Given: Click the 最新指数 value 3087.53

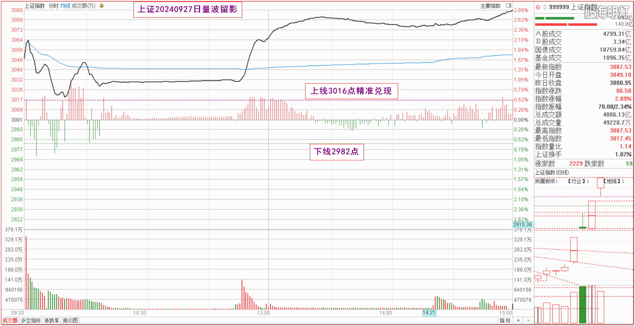Looking at the screenshot, I should click(x=620, y=67).
